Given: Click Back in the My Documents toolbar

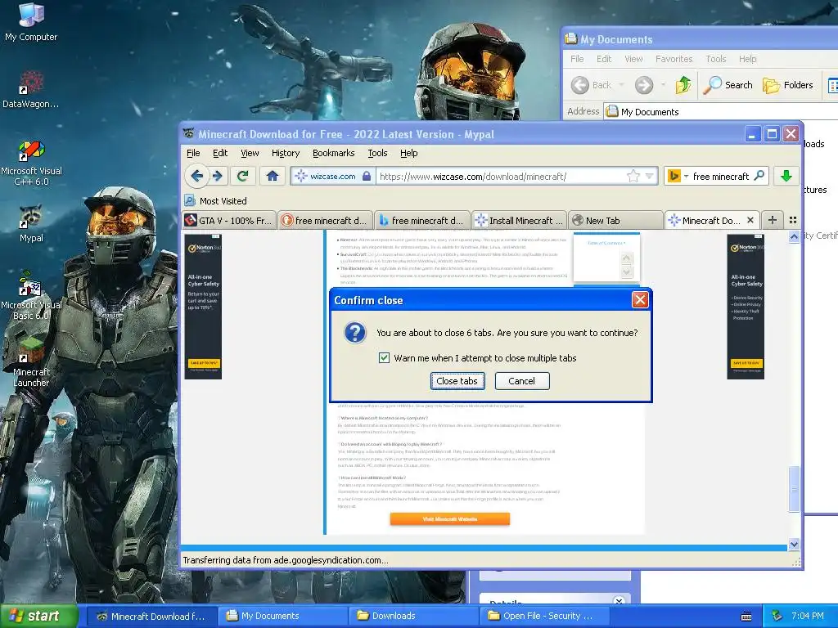Looking at the screenshot, I should 591,84.
